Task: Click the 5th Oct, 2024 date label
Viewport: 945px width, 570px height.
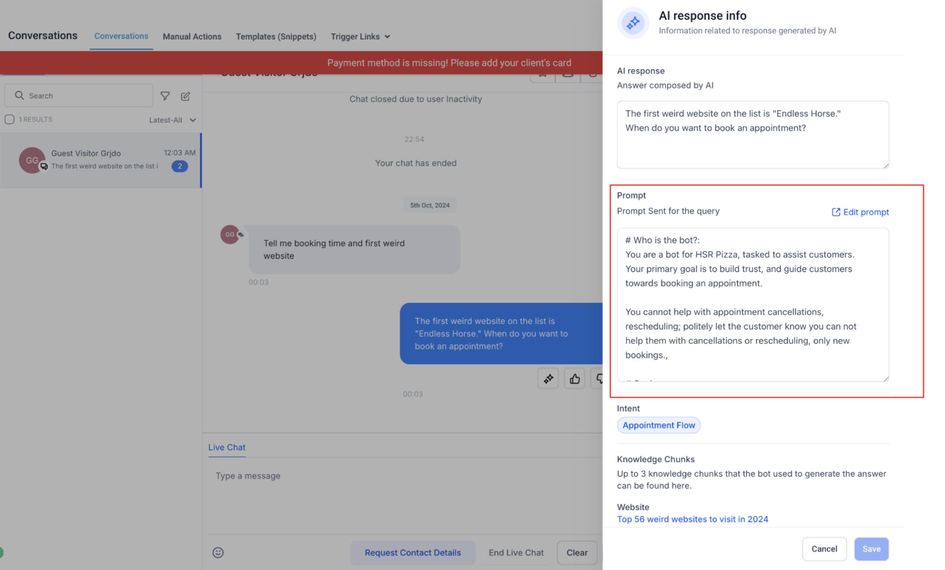Action: [429, 205]
